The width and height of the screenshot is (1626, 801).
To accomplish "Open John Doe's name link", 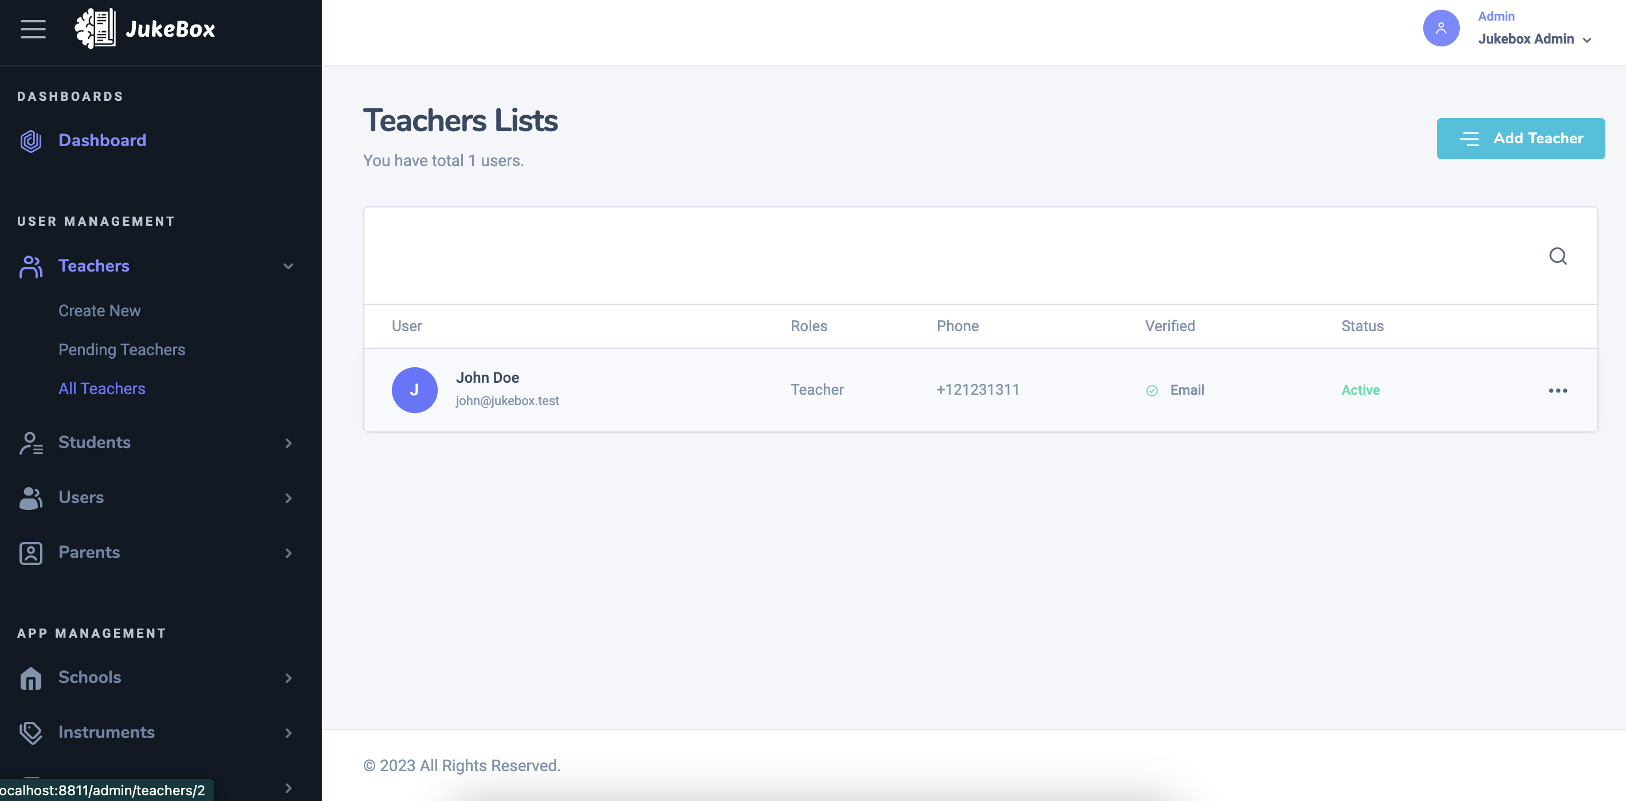I will pyautogui.click(x=488, y=378).
